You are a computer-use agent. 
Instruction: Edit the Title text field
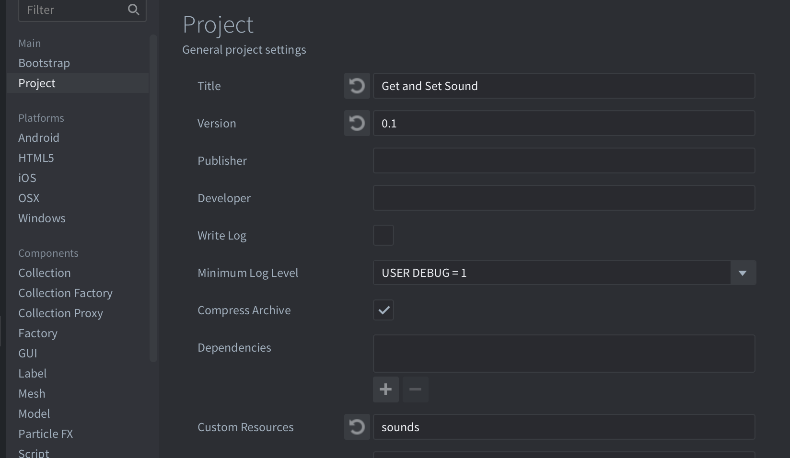click(x=564, y=86)
